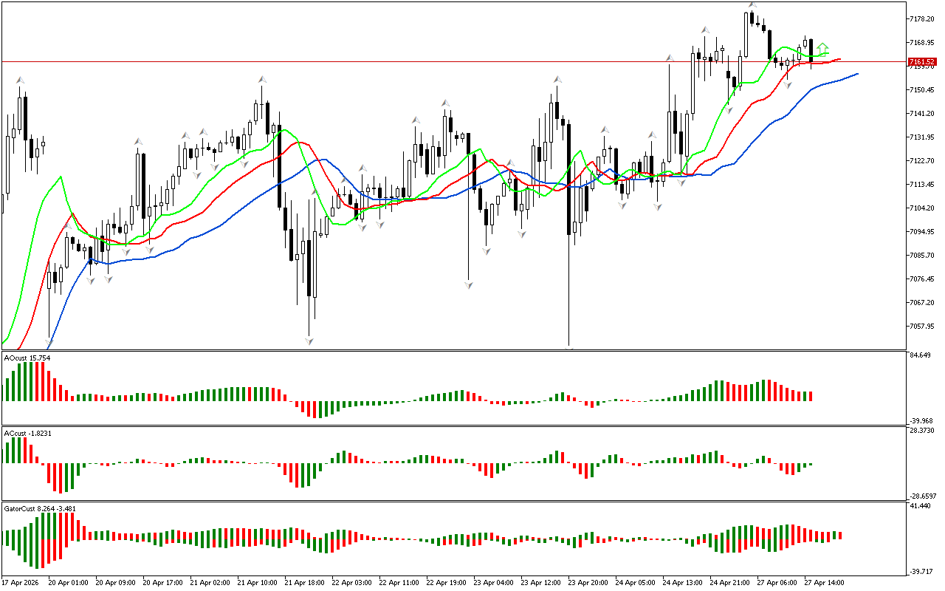Click the up fractal arrow at the chart's far left
This screenshot has height=591, width=945.
[x=20, y=80]
